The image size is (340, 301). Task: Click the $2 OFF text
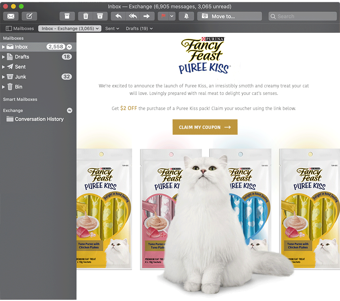point(129,108)
